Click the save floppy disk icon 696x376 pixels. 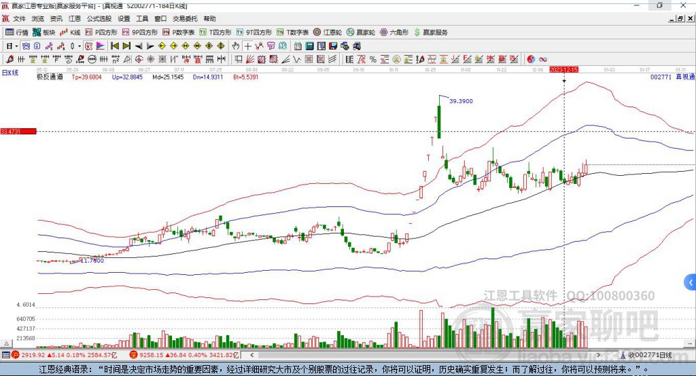point(333,46)
